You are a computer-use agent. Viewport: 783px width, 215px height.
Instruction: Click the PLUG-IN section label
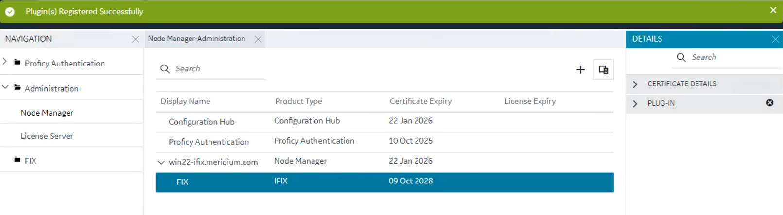(661, 103)
